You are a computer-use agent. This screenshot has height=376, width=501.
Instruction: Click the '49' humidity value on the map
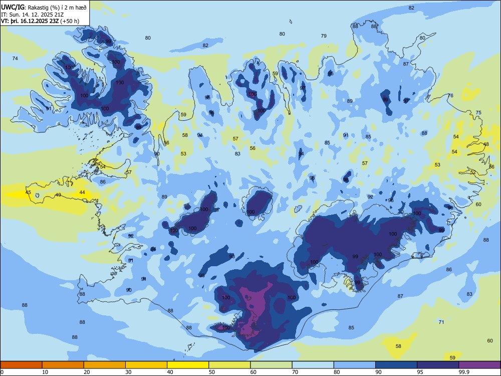[58, 195]
